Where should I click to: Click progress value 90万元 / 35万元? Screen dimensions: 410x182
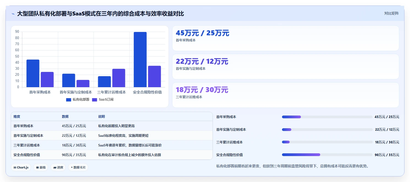click(387, 155)
